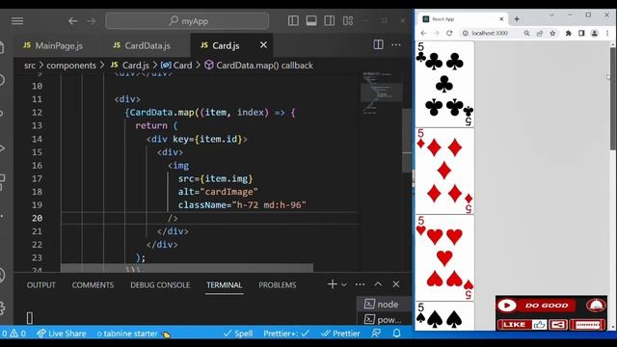Click the five of clubs card image
Screen dimensions: 617x347
tap(444, 84)
